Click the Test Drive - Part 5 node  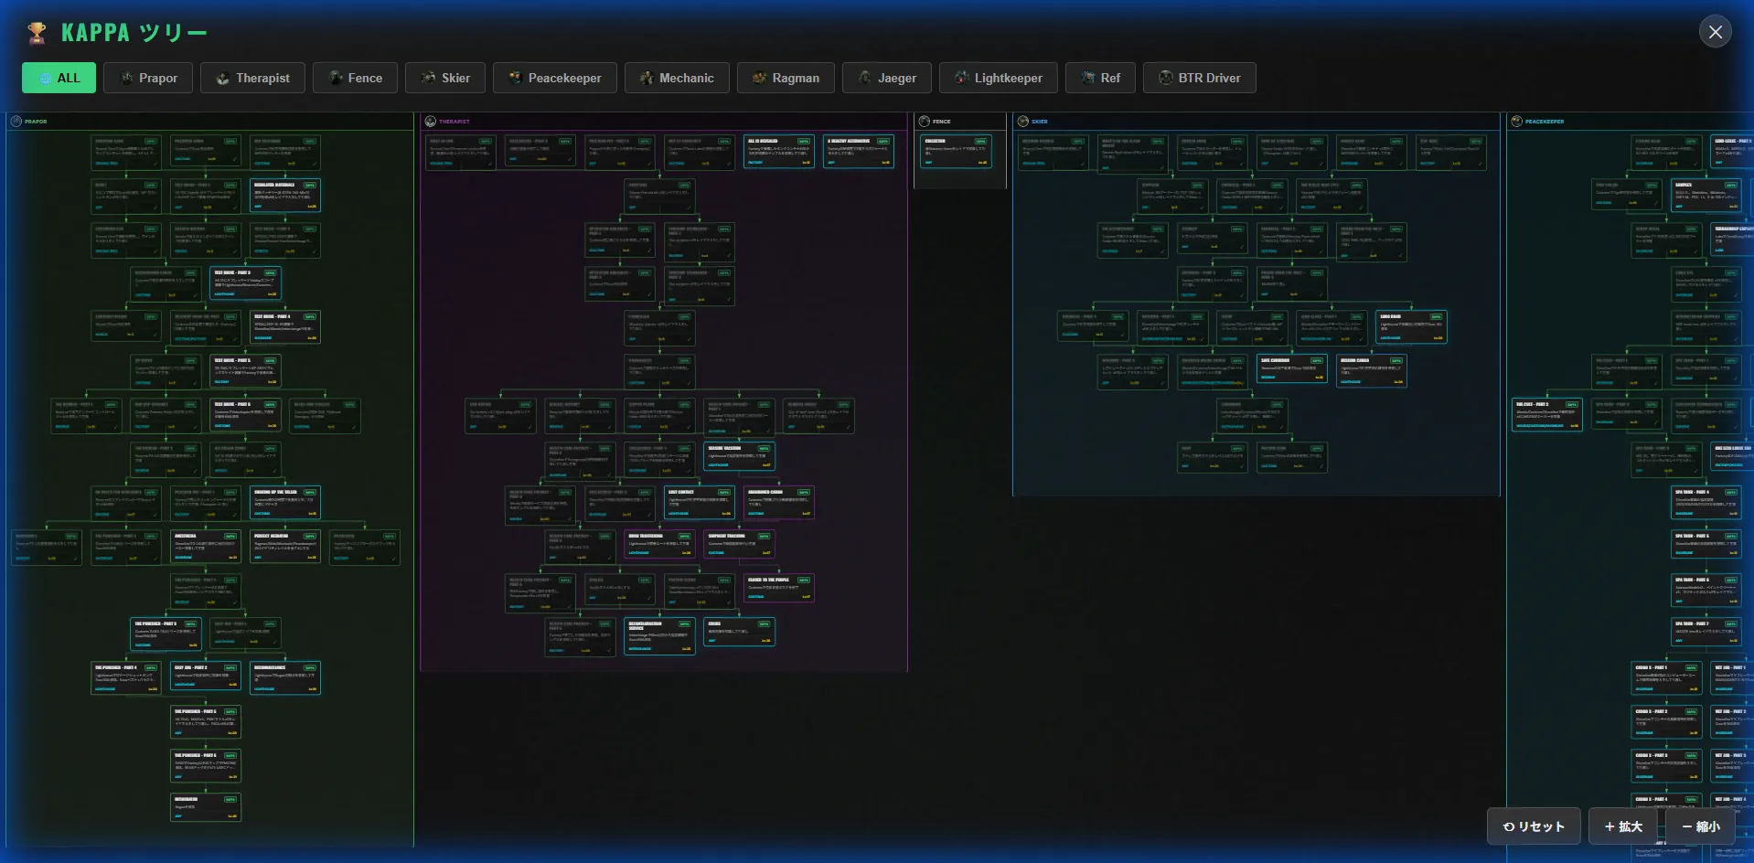245,371
